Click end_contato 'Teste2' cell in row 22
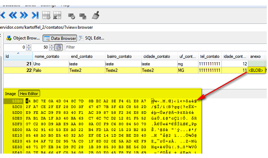Viewport: 268px width, 158px height. (87, 70)
